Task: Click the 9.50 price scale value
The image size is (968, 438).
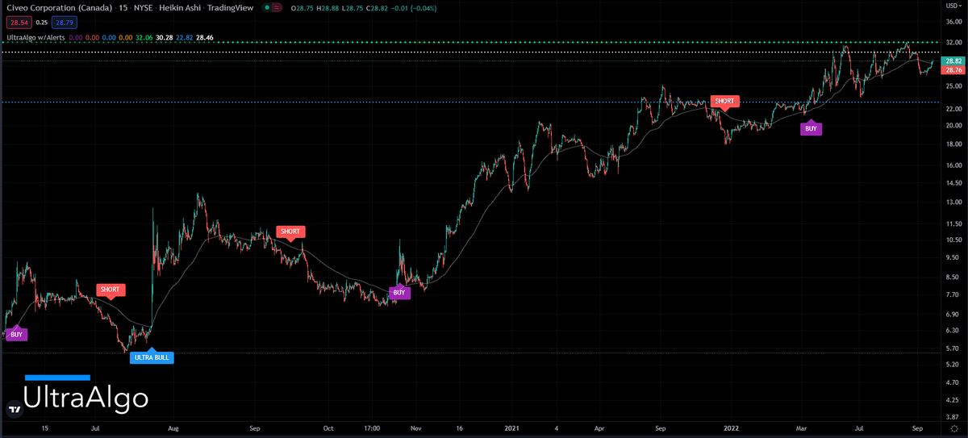Action: (x=953, y=258)
